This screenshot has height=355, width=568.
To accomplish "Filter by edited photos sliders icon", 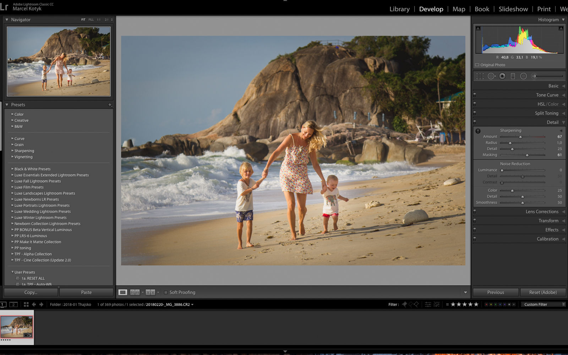I will (x=428, y=304).
